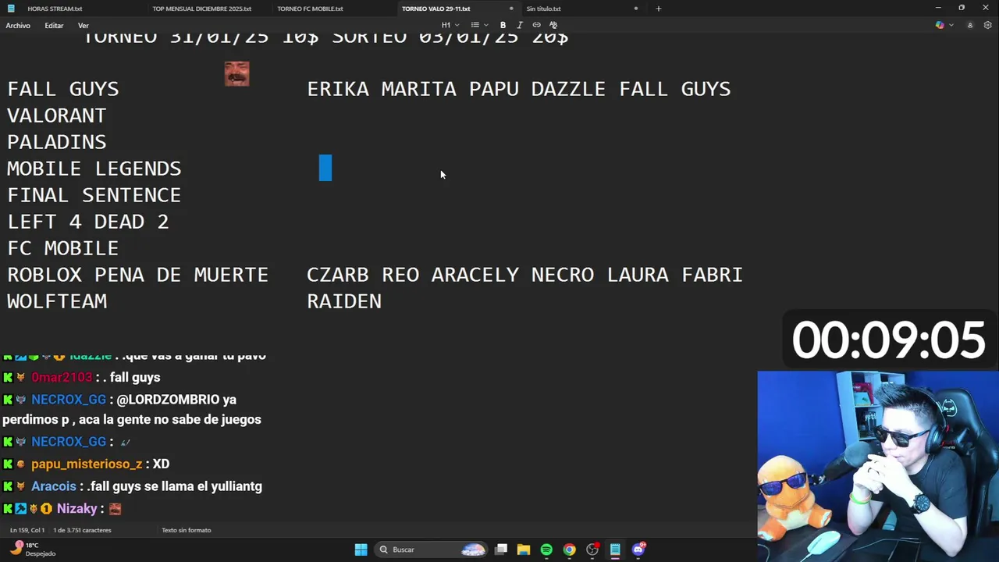This screenshot has width=999, height=562.
Task: Open the Windows Start menu
Action: [361, 550]
